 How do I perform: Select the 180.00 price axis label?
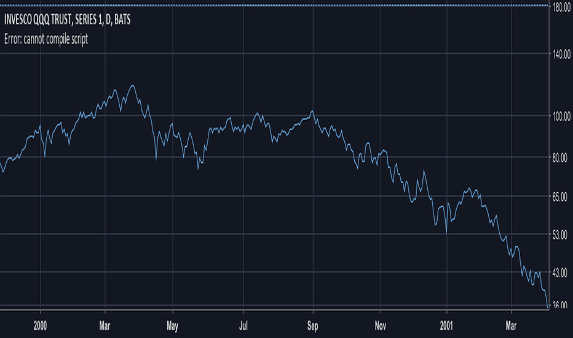point(561,7)
